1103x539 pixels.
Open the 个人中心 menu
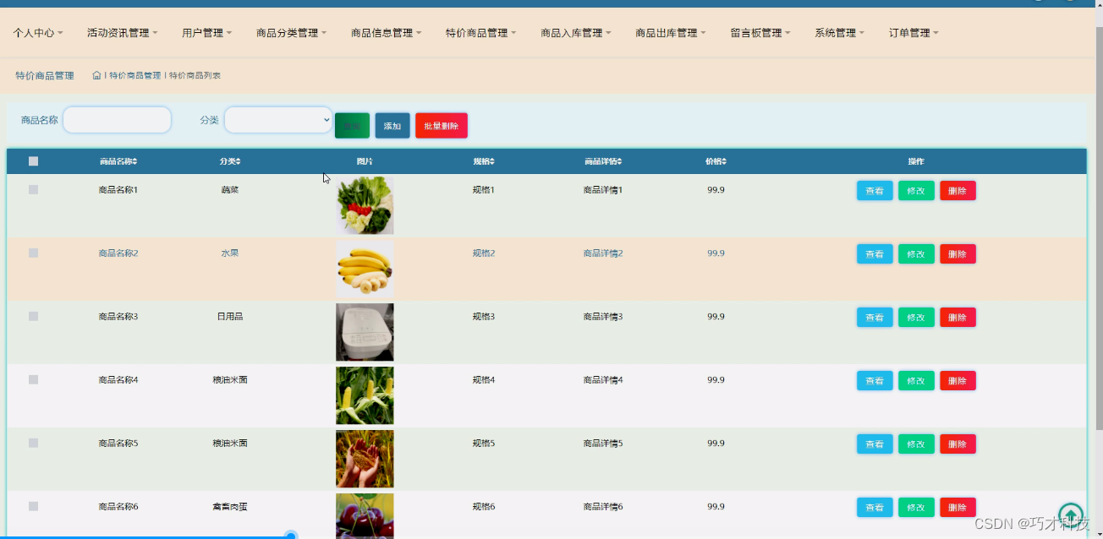[38, 32]
